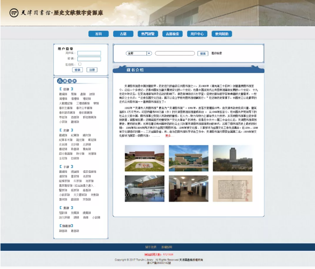Click the 登录 login button

click(78, 70)
